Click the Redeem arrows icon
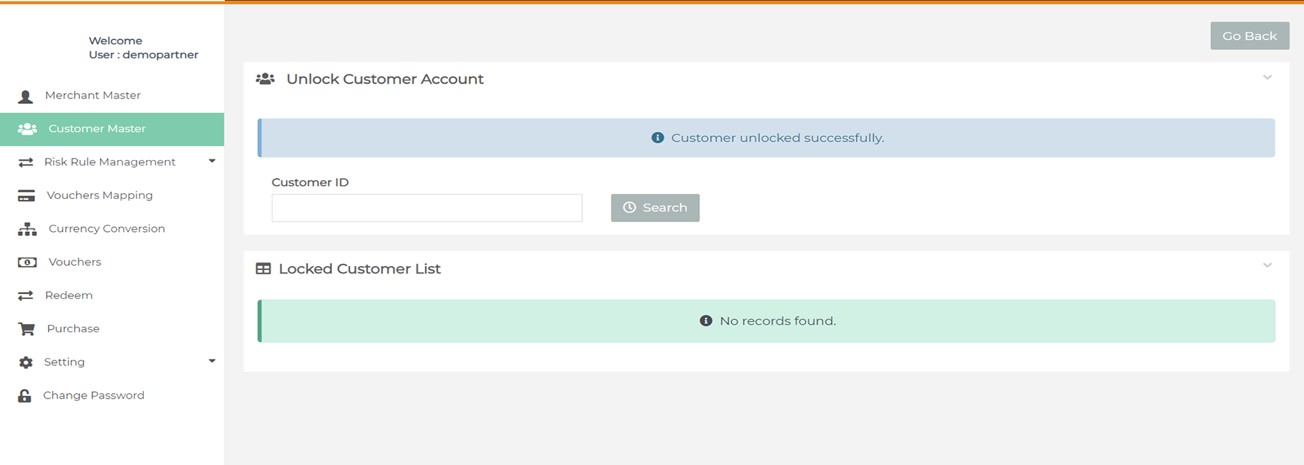 25,295
